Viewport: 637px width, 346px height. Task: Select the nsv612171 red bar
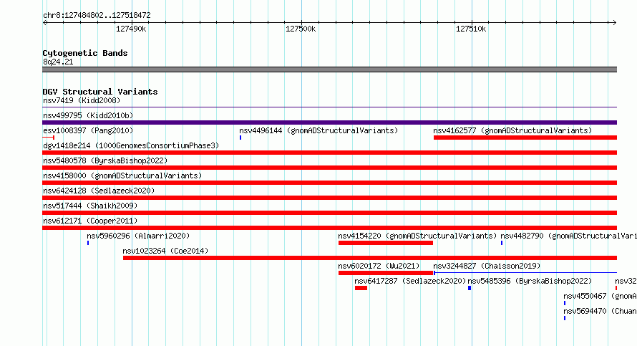point(329,228)
